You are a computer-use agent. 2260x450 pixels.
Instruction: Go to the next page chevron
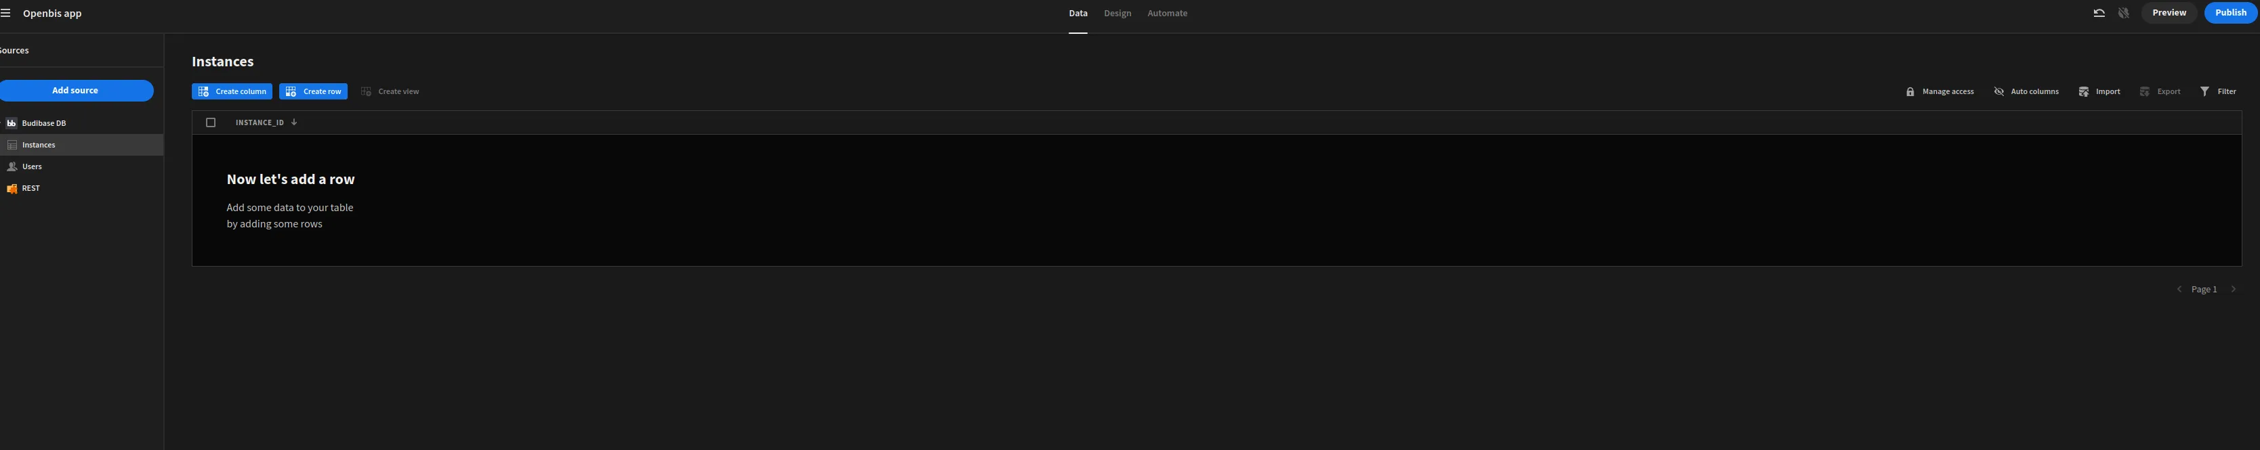(2234, 290)
